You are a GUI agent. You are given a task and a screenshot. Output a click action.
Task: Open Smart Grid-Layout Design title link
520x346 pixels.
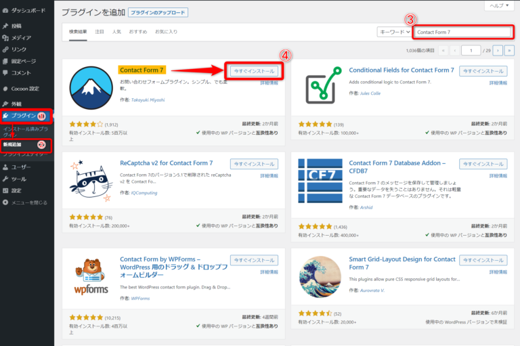pyautogui.click(x=402, y=263)
